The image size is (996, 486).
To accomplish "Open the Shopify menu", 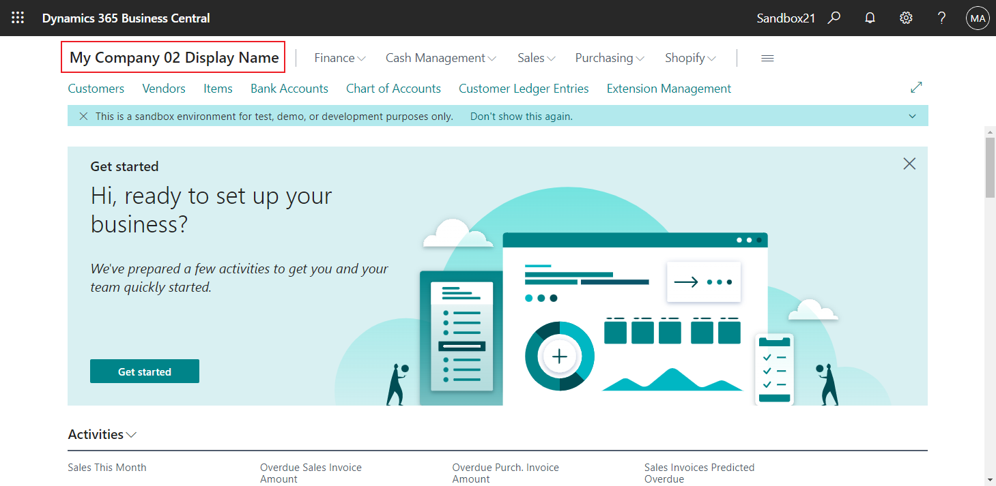I will click(689, 58).
